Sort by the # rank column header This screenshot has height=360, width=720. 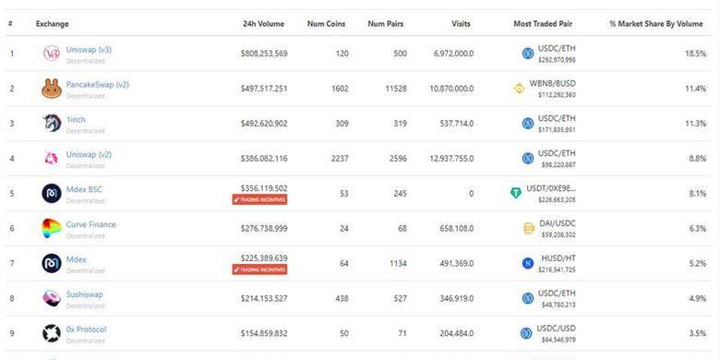click(10, 24)
